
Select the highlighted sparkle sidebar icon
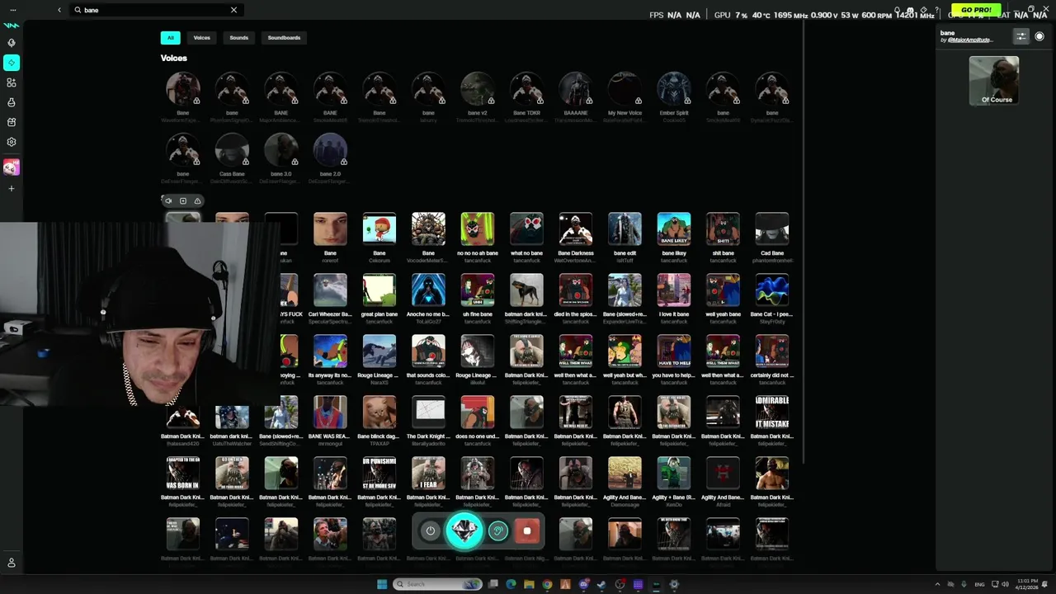(x=12, y=63)
